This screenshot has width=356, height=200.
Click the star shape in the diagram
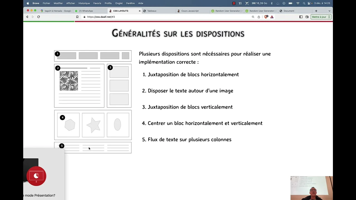pos(93,125)
